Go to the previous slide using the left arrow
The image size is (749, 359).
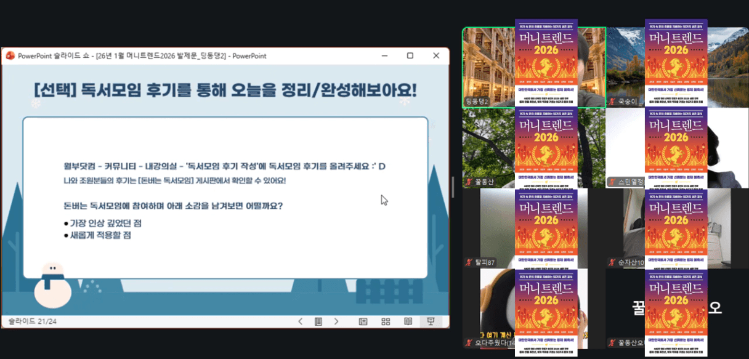[300, 321]
